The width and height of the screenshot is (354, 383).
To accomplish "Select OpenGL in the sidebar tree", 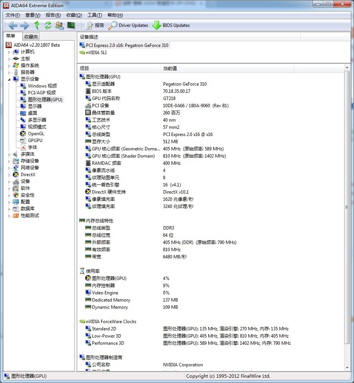I will [36, 134].
